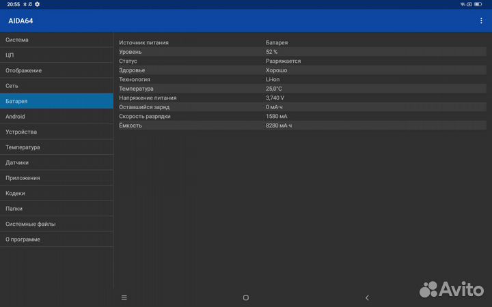Open the three-dot overflow menu
Image resolution: width=492 pixels, height=307 pixels.
[481, 20]
